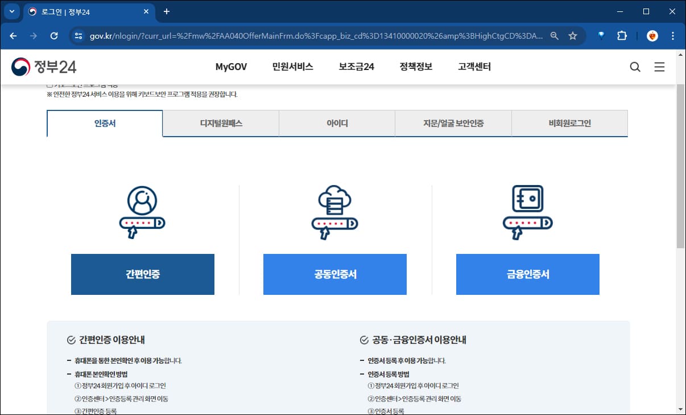Click the browser profile avatar icon
The image size is (686, 415).
point(652,35)
